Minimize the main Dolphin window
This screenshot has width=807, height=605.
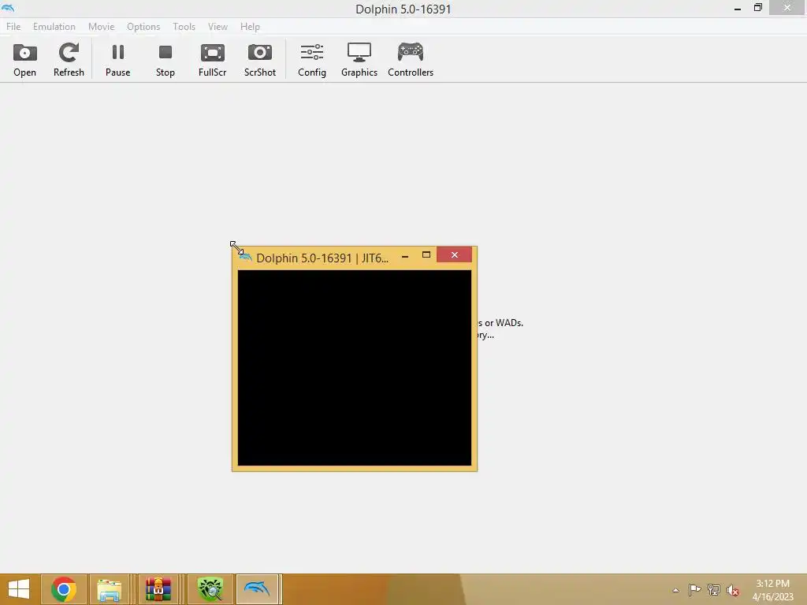pyautogui.click(x=738, y=8)
